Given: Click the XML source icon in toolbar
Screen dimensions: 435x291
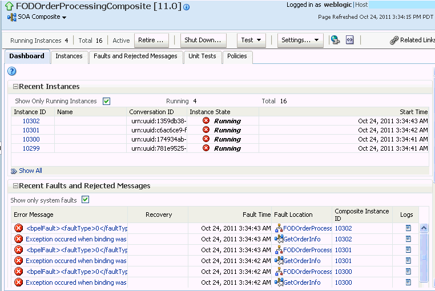Looking at the screenshot, I should tap(350, 40).
